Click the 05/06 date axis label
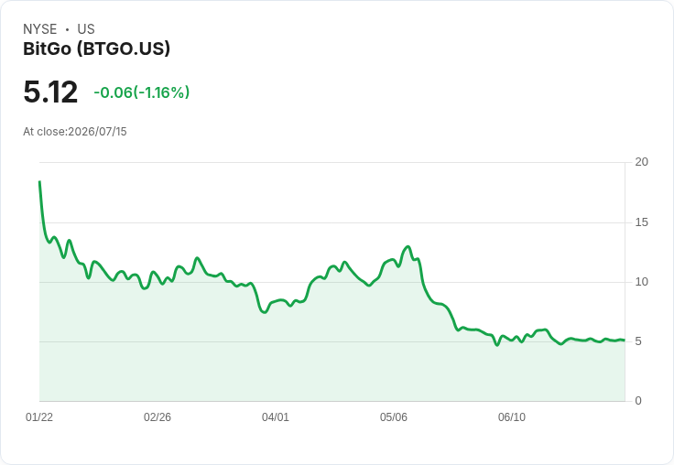The image size is (674, 465). click(393, 416)
